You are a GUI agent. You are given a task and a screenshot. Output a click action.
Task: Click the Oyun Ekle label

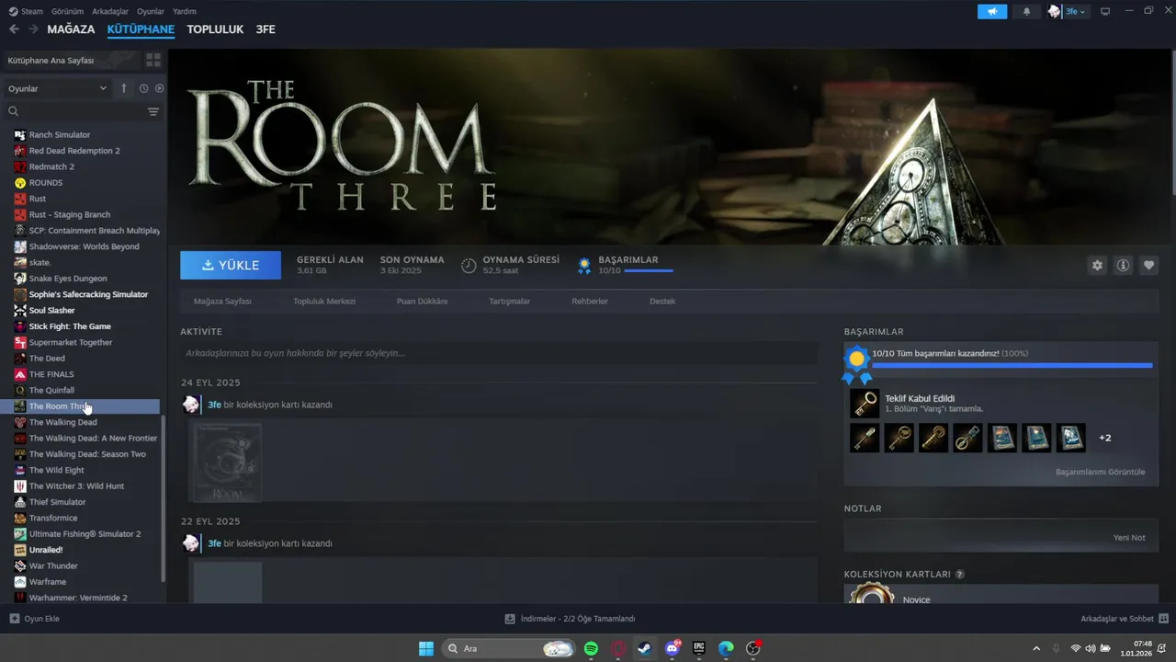(x=41, y=619)
